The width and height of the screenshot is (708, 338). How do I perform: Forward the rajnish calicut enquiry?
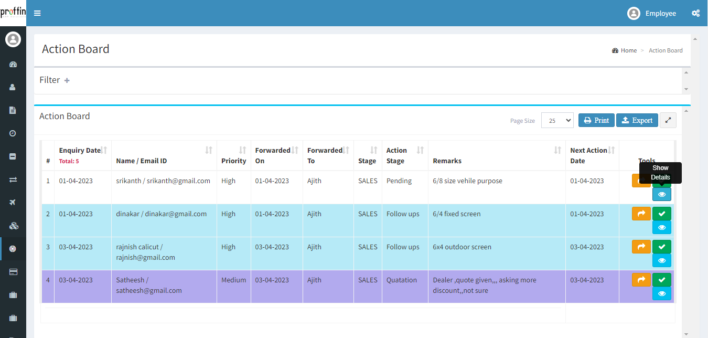641,247
